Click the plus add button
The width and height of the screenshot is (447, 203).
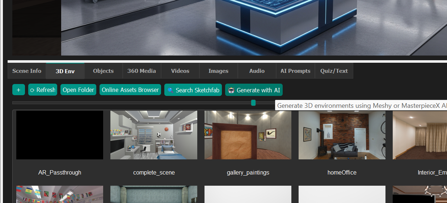point(18,90)
